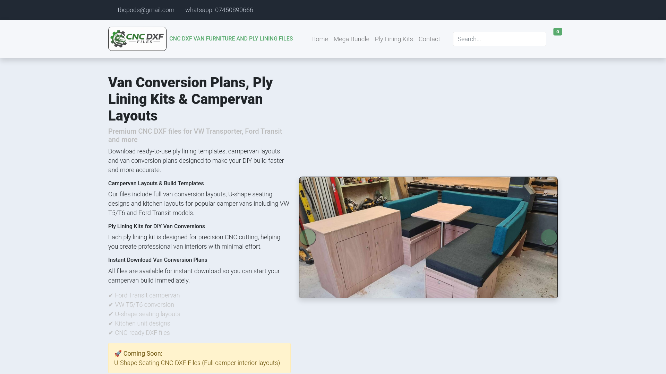Click the campervan furniture carousel image

(428, 238)
